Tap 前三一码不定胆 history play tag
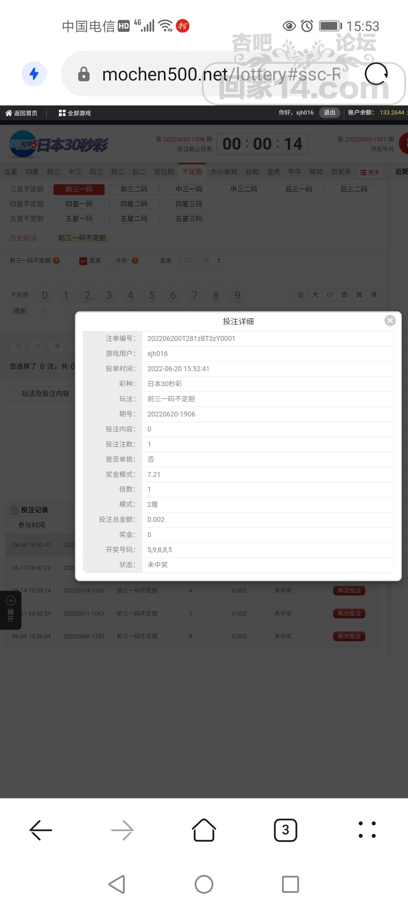The height and width of the screenshot is (907, 408). click(x=82, y=238)
